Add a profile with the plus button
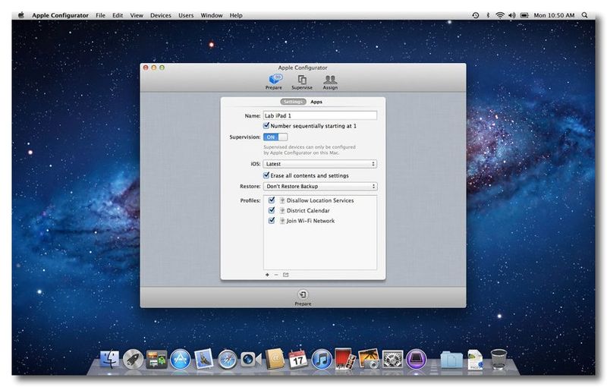607x387 pixels. click(267, 275)
